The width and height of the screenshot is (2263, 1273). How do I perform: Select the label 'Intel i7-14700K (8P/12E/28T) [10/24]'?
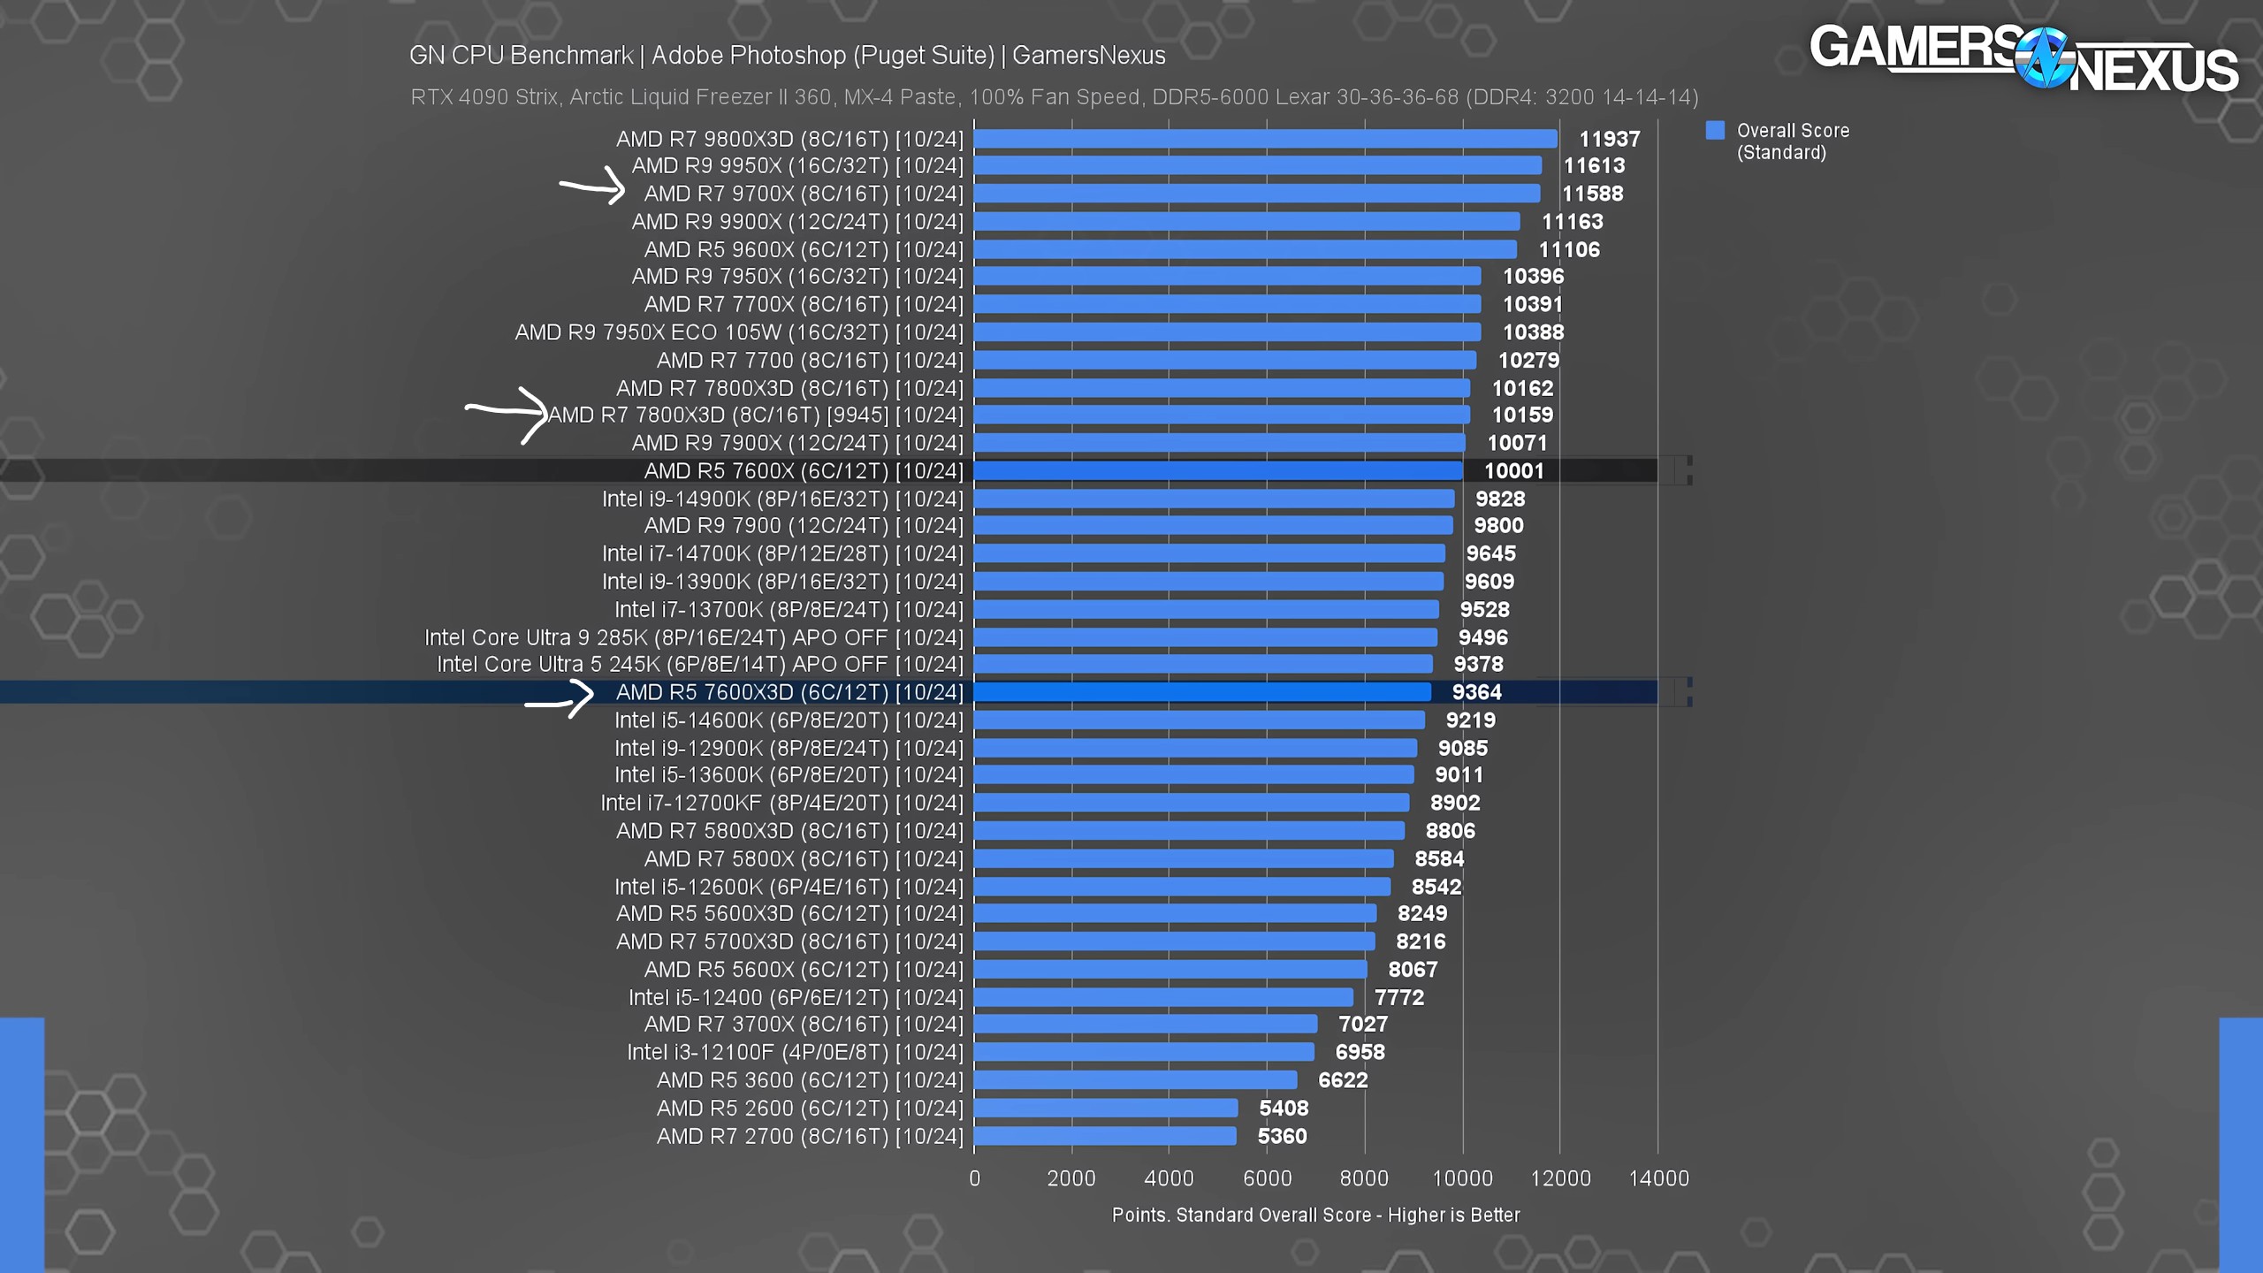click(782, 554)
